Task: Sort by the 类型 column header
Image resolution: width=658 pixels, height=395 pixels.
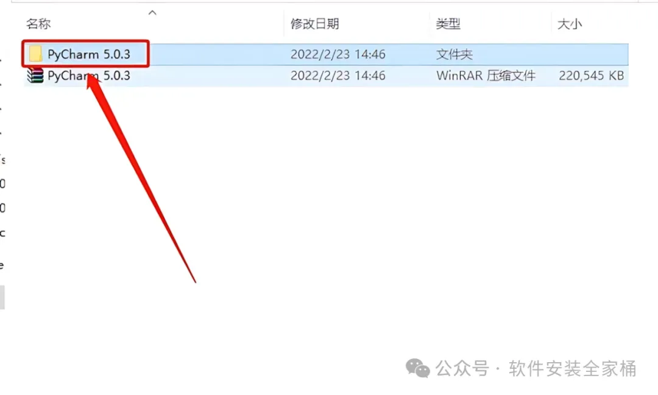Action: pos(448,24)
